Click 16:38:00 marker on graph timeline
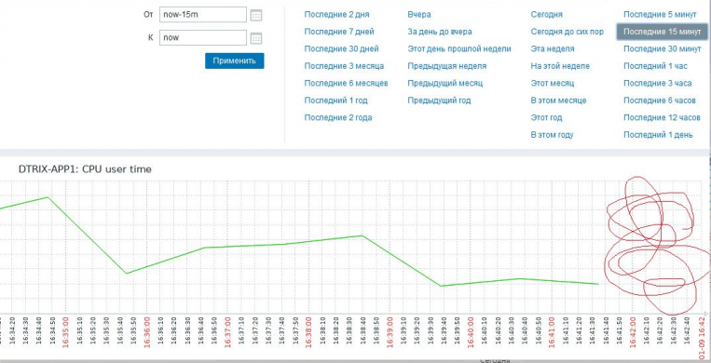This screenshot has width=711, height=363. [x=308, y=332]
